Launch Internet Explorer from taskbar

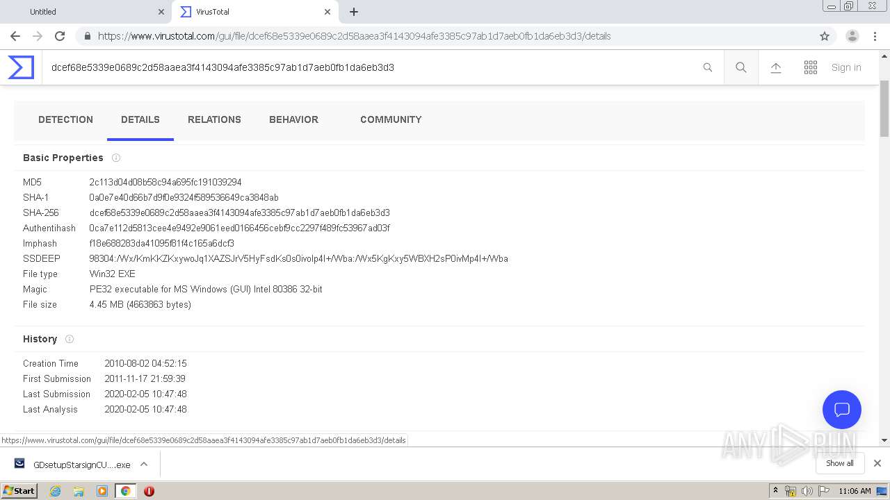55,491
